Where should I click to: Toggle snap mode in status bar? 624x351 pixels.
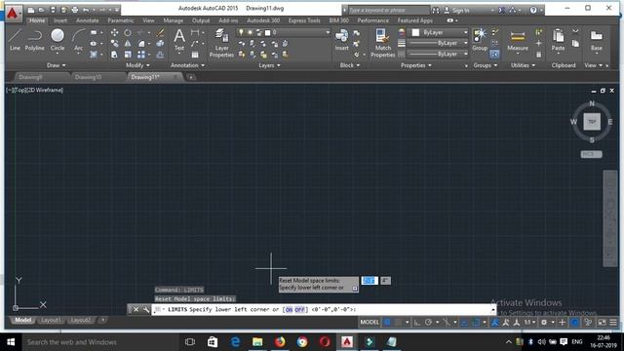(x=398, y=322)
